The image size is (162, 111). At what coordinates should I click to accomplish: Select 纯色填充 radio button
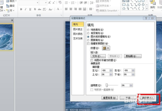[x=88, y=30]
